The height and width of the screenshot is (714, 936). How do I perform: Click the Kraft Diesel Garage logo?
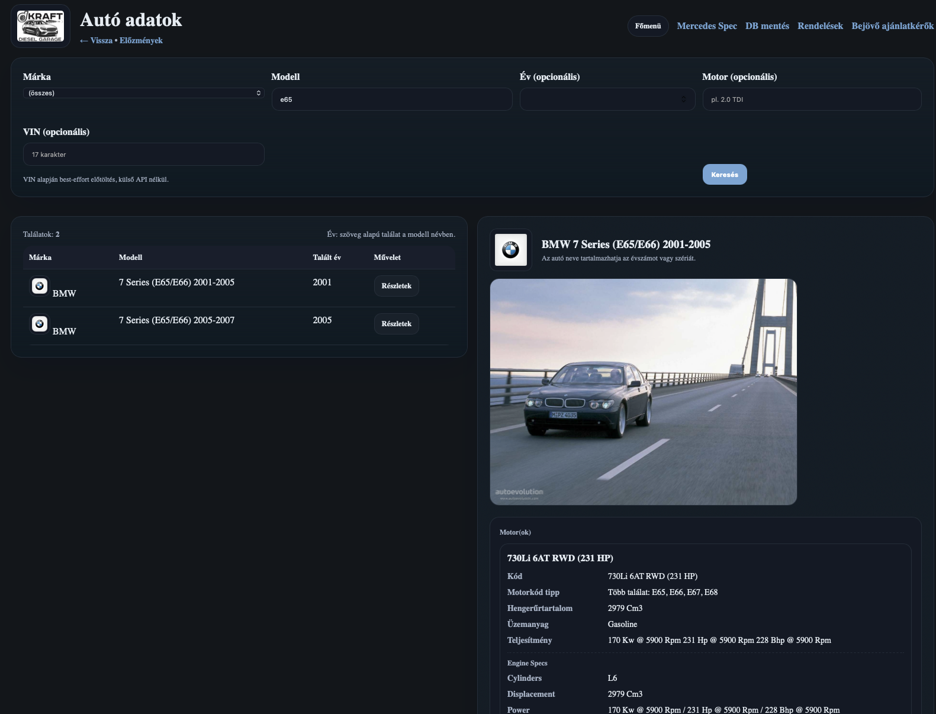click(x=40, y=26)
